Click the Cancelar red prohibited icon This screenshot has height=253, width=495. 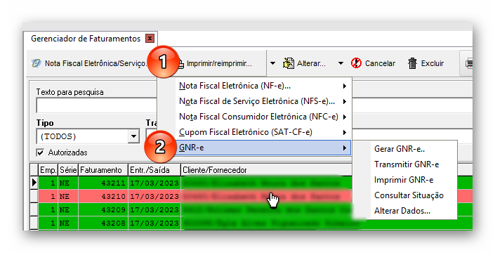coord(356,63)
